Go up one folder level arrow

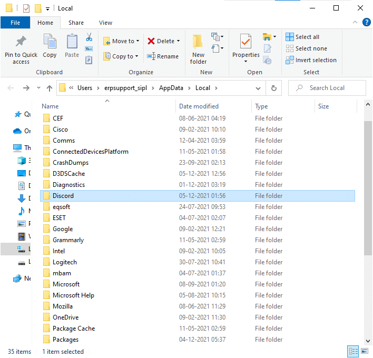pyautogui.click(x=49, y=88)
